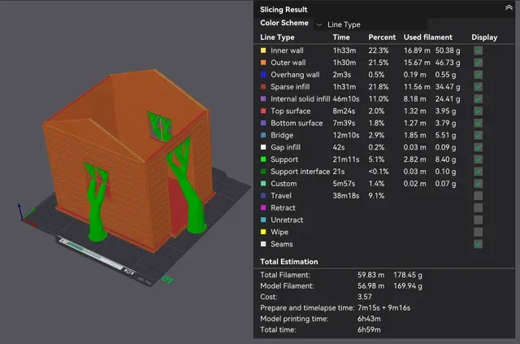The height and width of the screenshot is (344, 520).
Task: Click the plate number label on bed
Action: click(167, 280)
